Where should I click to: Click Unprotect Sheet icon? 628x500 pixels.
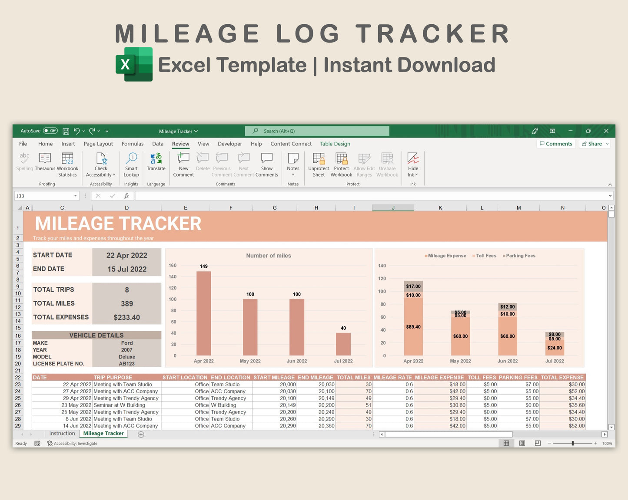319,158
